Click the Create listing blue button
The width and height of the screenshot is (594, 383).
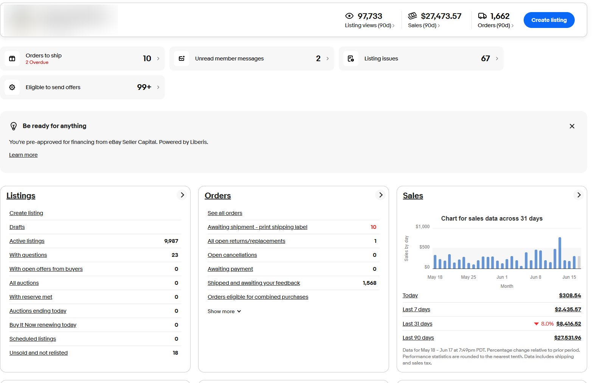coord(549,20)
